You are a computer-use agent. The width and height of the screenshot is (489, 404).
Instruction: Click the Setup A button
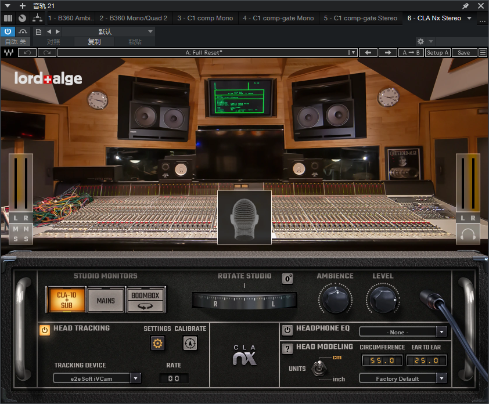click(x=437, y=52)
